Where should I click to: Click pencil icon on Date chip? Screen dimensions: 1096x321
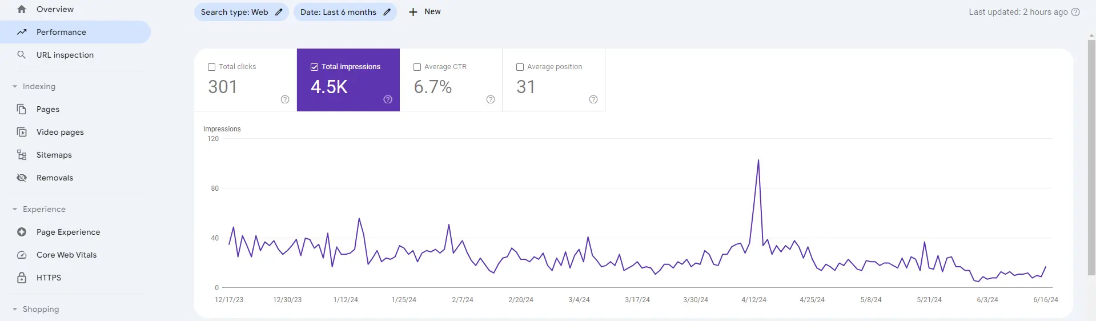(387, 12)
